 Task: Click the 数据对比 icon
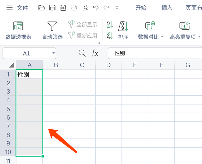[150, 26]
